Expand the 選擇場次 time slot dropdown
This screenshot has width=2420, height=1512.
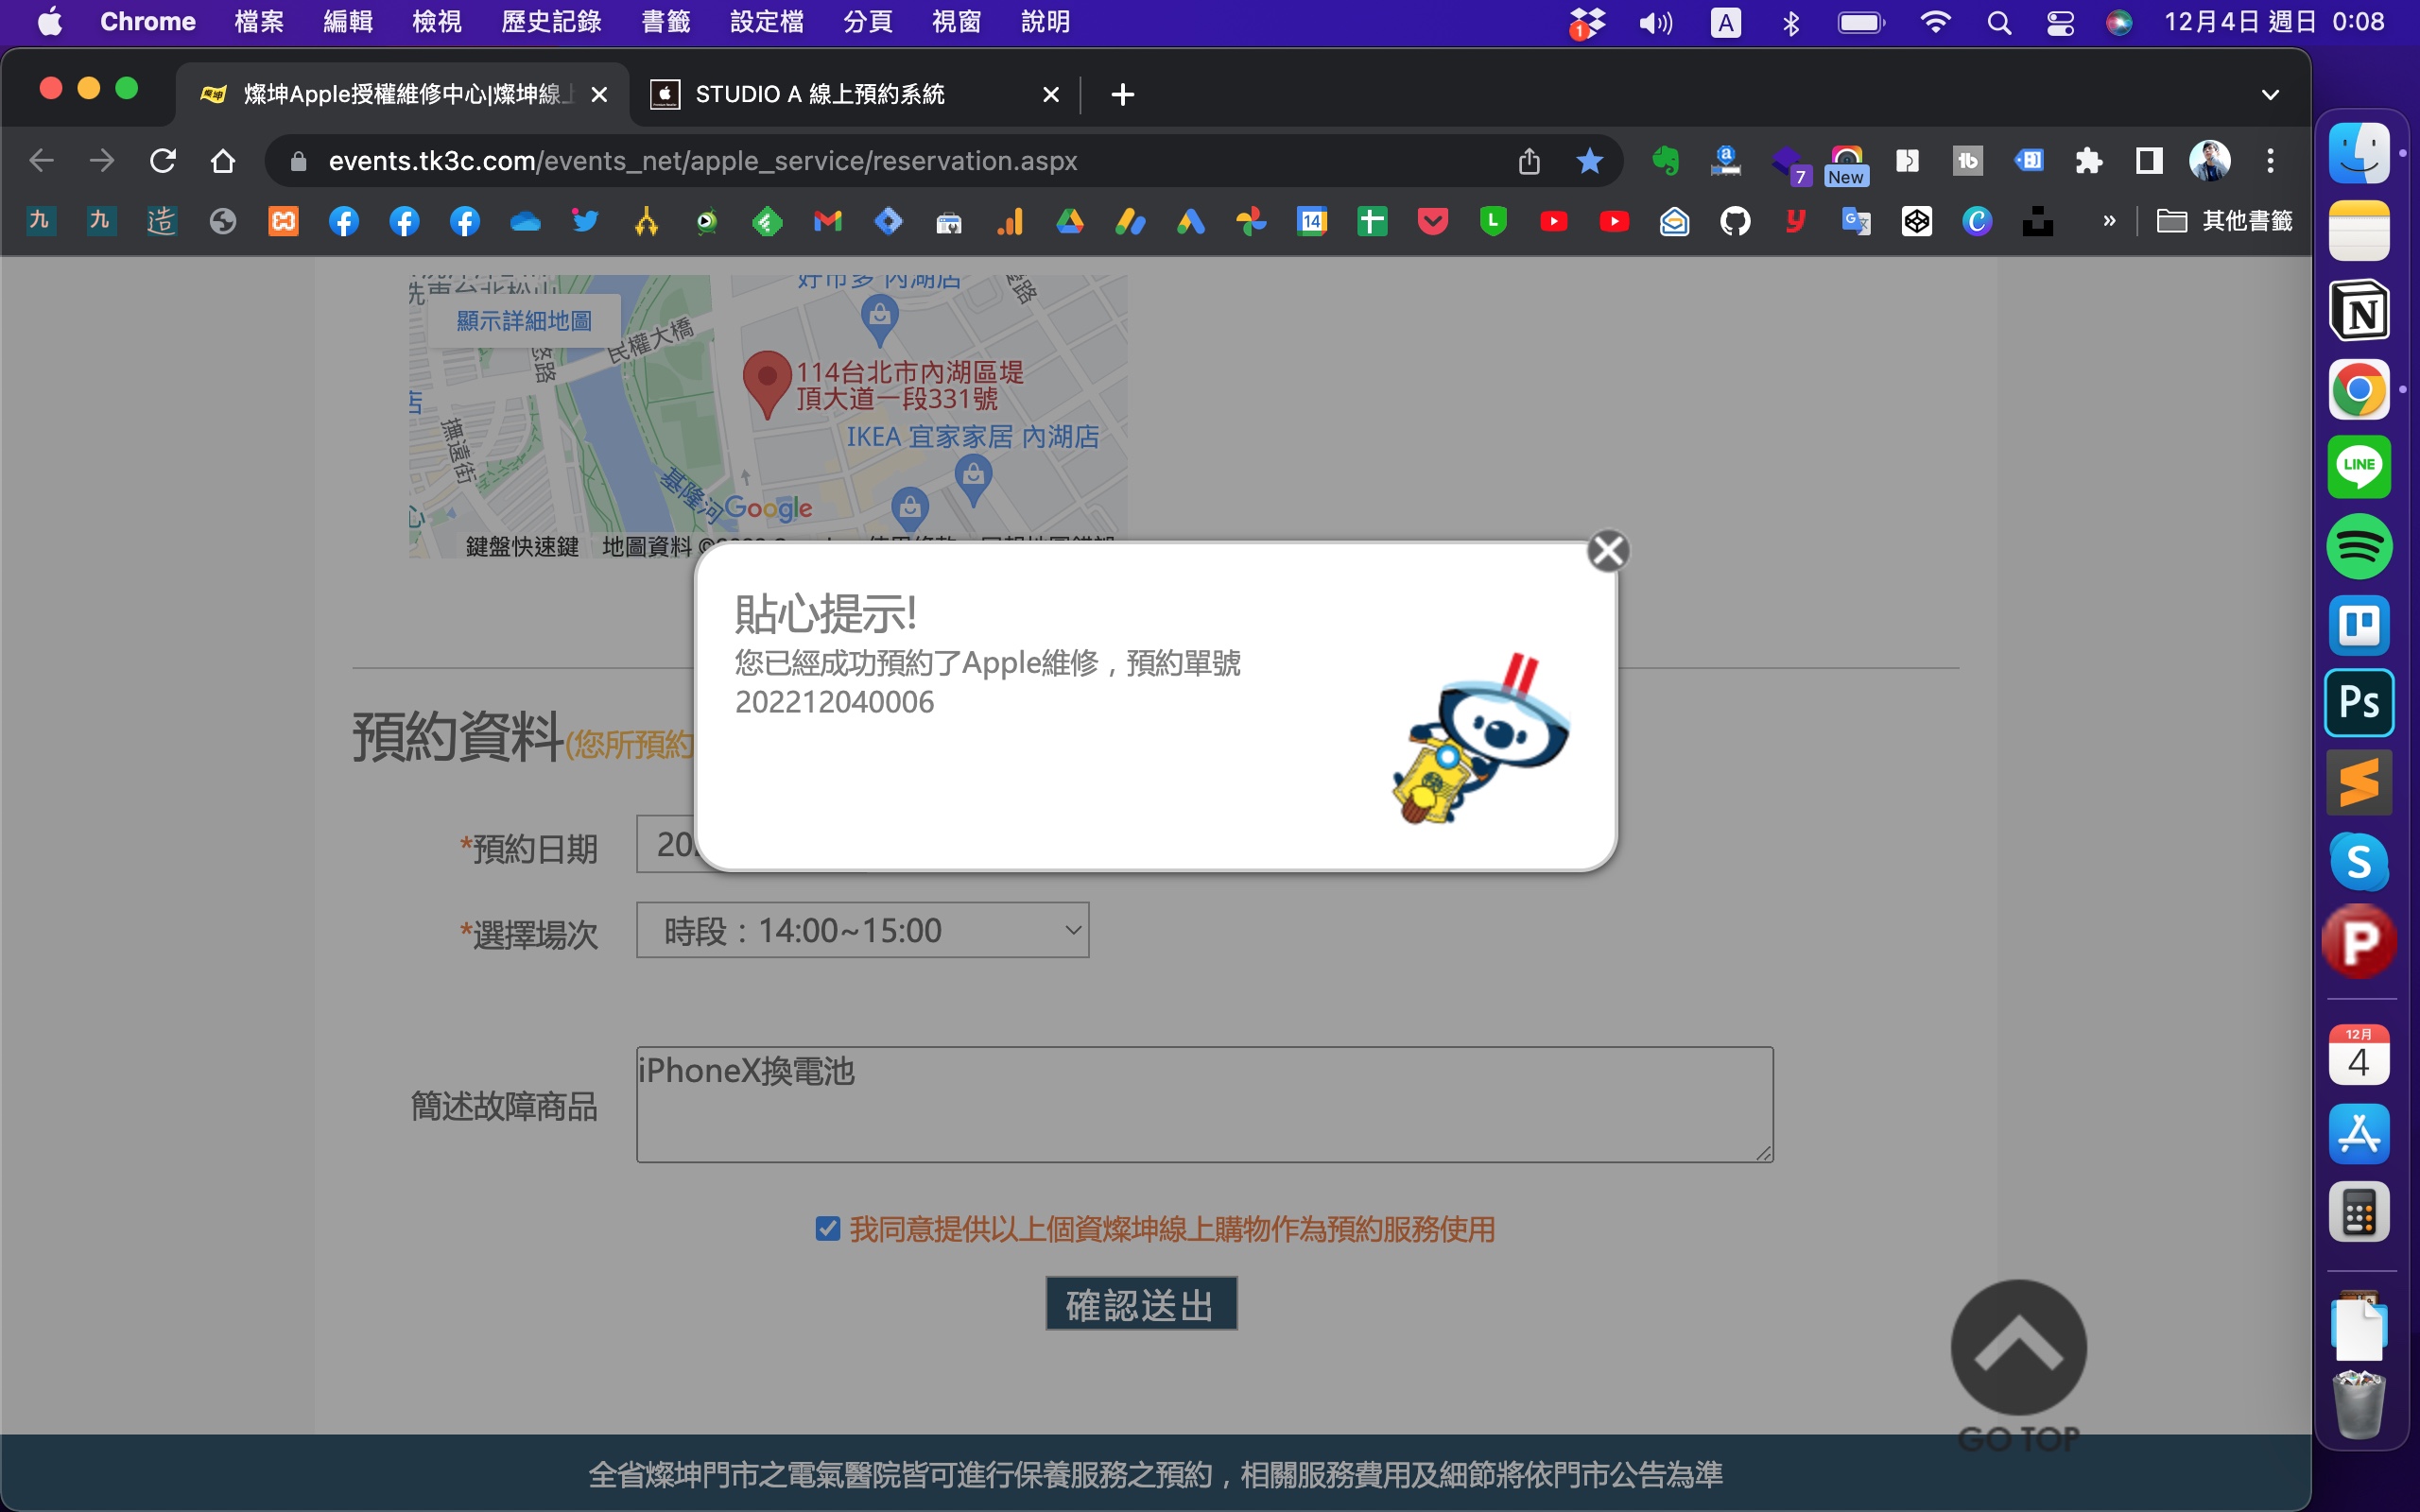[862, 930]
